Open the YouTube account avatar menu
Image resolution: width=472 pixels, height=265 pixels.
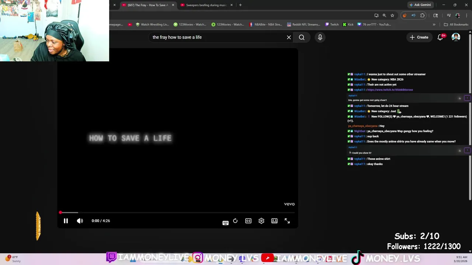456,37
